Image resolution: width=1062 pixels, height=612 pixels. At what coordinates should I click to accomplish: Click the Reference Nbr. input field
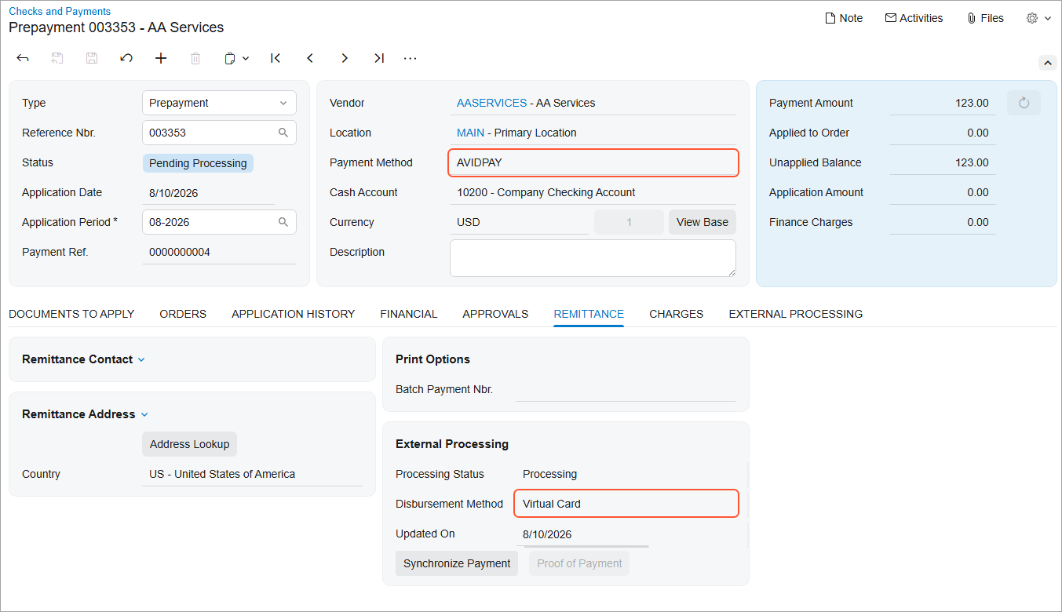pos(219,133)
